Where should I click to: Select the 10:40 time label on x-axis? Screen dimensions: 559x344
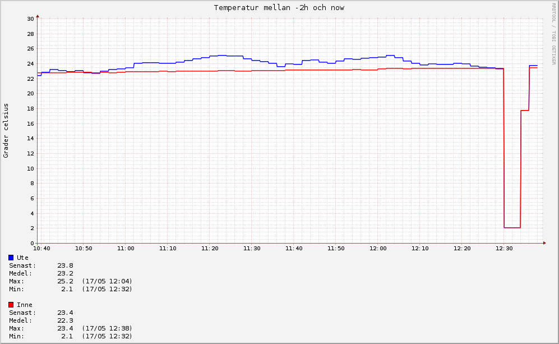pos(42,248)
